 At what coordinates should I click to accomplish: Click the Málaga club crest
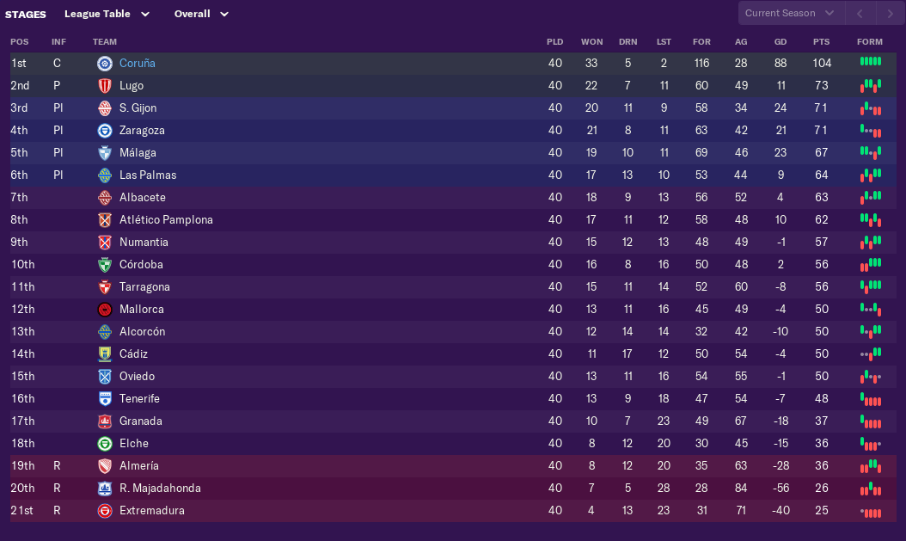(x=105, y=153)
